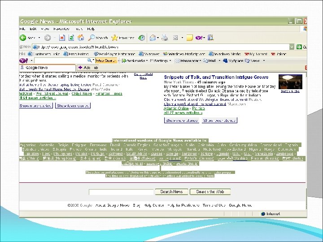Open the File menu
The height and width of the screenshot is (242, 323).
(22, 29)
